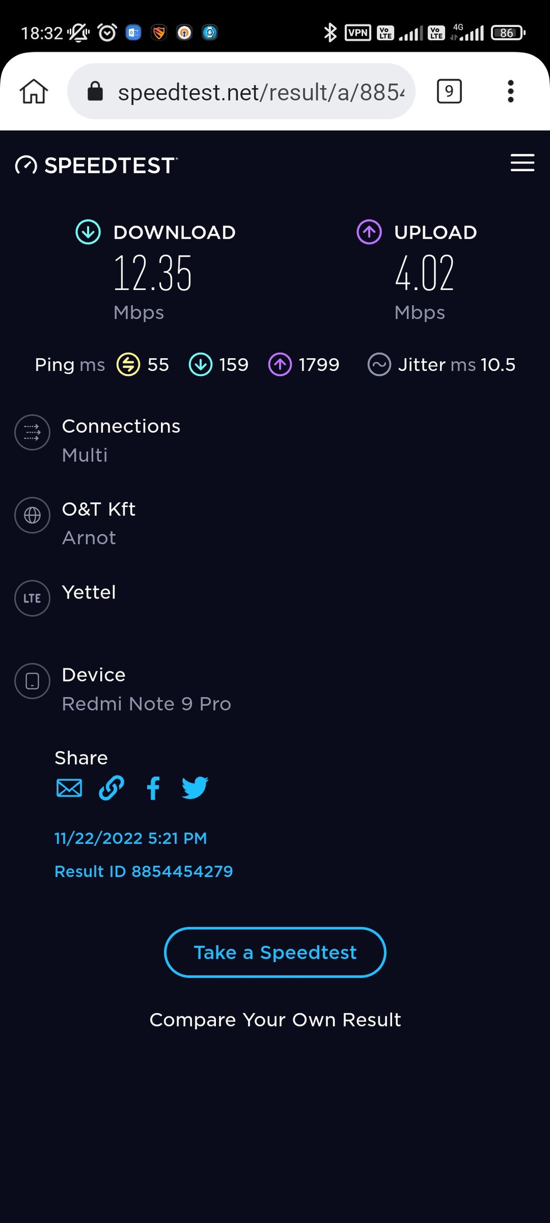Tap the Speedtest logo
550x1223 pixels.
coord(97,165)
